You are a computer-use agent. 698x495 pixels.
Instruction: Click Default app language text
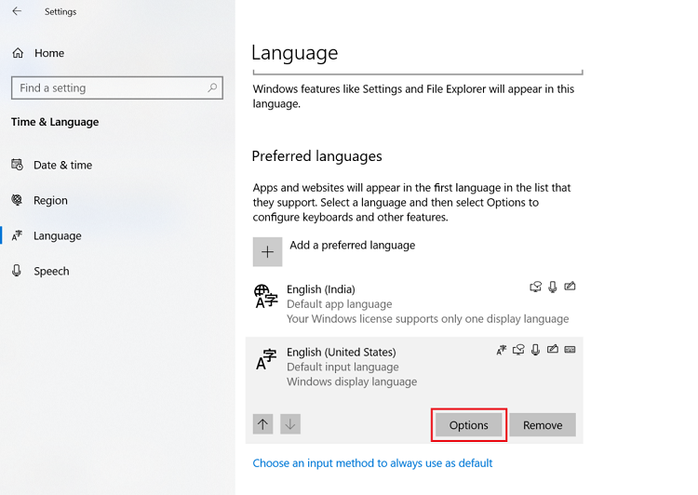click(x=340, y=304)
